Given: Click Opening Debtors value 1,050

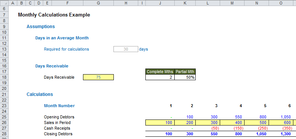Looking at the screenshot, I should pos(285,117).
